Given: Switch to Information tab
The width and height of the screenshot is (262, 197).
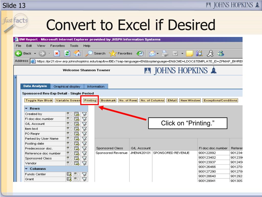Looking at the screenshot, I should (96, 86).
